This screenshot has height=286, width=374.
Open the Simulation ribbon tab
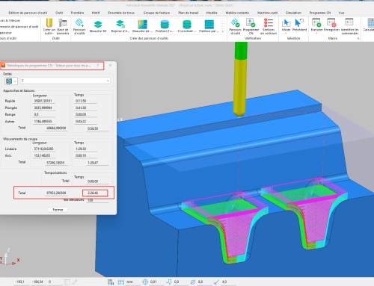[x=293, y=13]
